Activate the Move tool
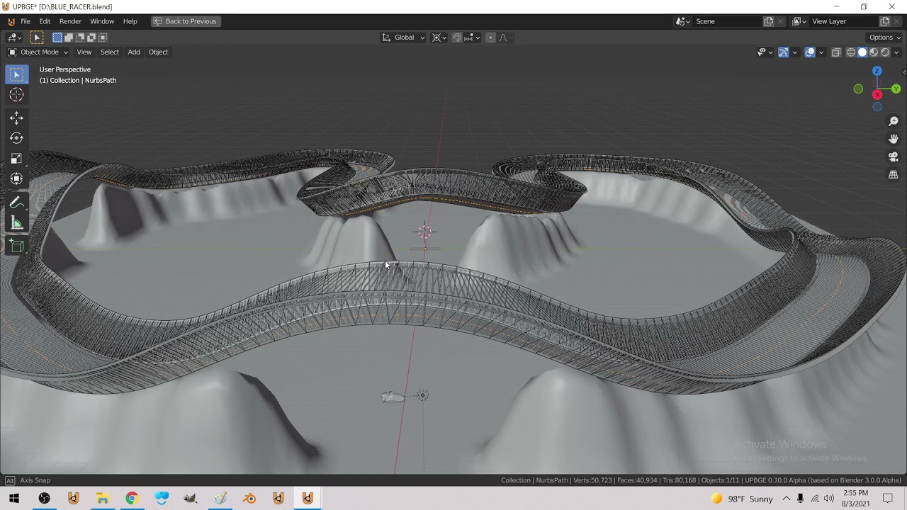 click(16, 118)
